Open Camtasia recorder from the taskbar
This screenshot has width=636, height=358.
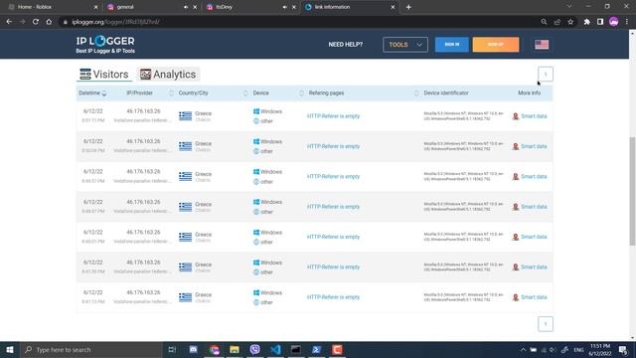click(337, 349)
